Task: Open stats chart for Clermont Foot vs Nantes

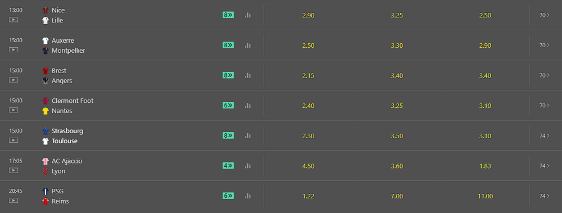Action: pyautogui.click(x=248, y=106)
